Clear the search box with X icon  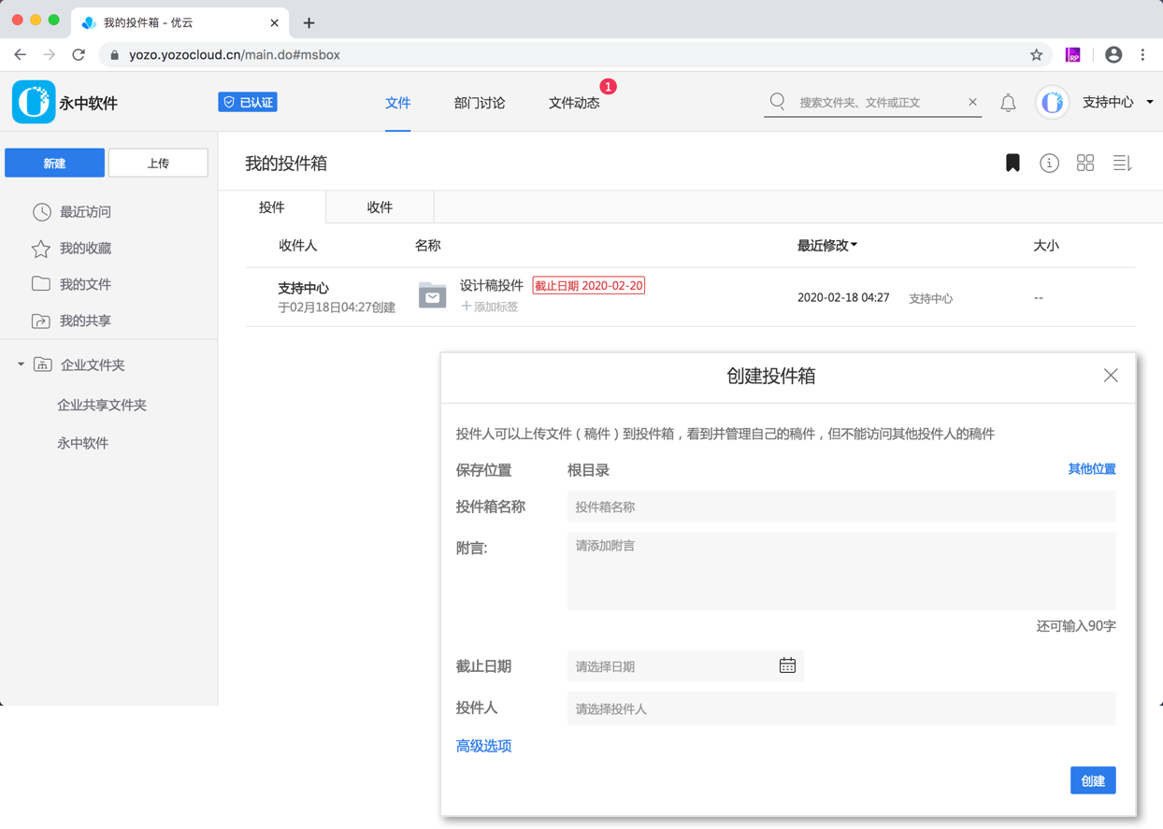[x=972, y=102]
